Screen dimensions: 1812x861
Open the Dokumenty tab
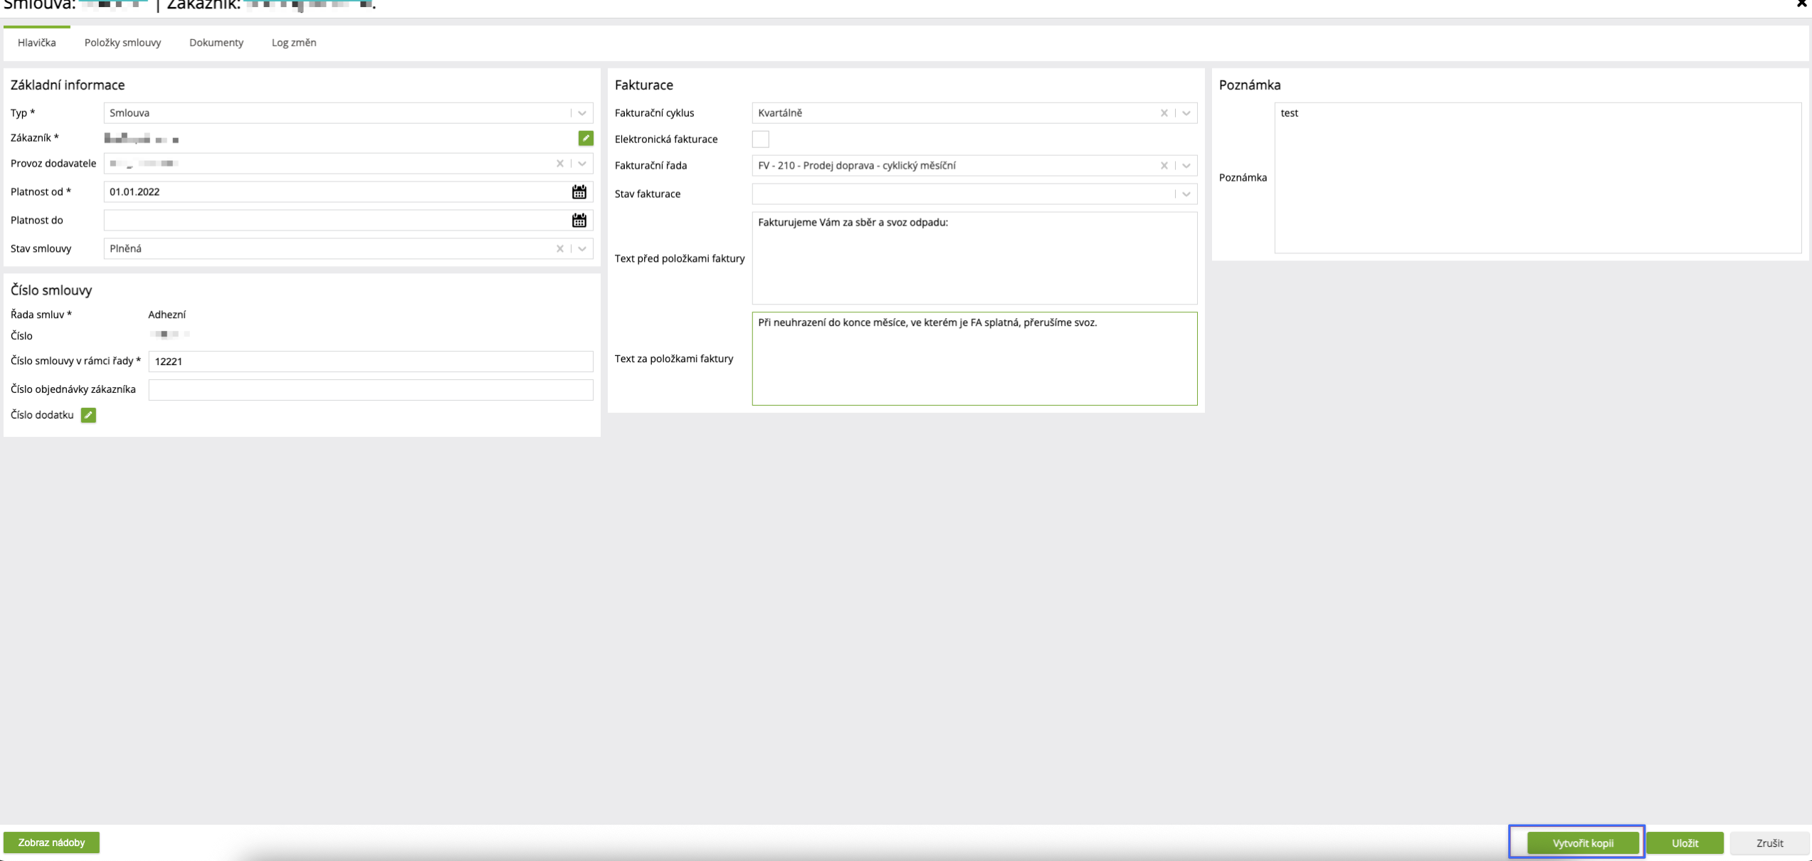216,43
